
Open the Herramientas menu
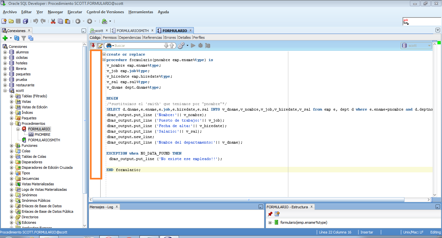pyautogui.click(x=141, y=12)
